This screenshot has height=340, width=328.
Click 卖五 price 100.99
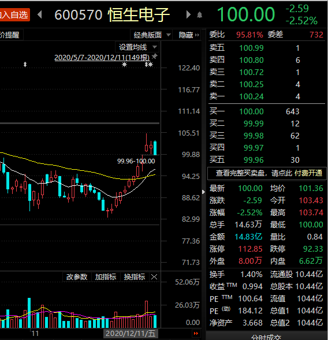coord(251,48)
